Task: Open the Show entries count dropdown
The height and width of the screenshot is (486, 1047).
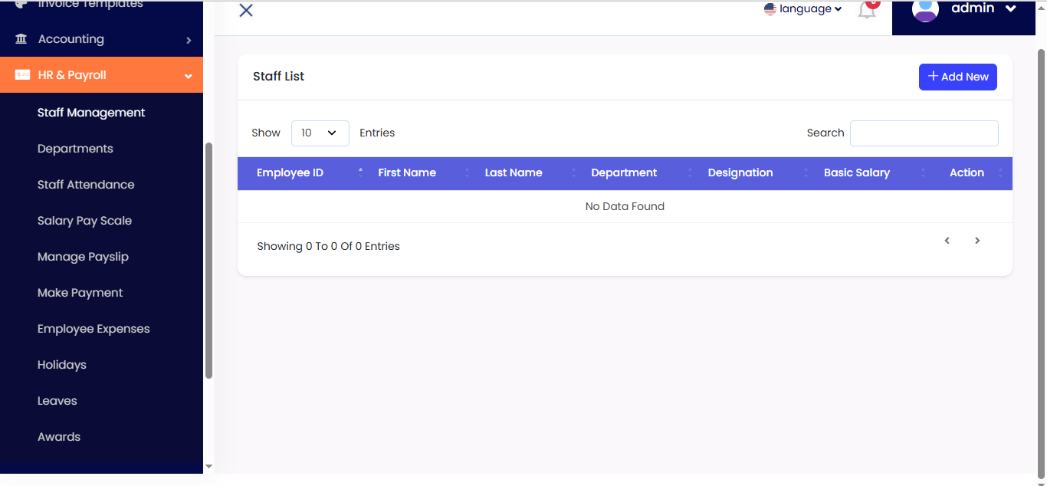Action: (x=320, y=133)
